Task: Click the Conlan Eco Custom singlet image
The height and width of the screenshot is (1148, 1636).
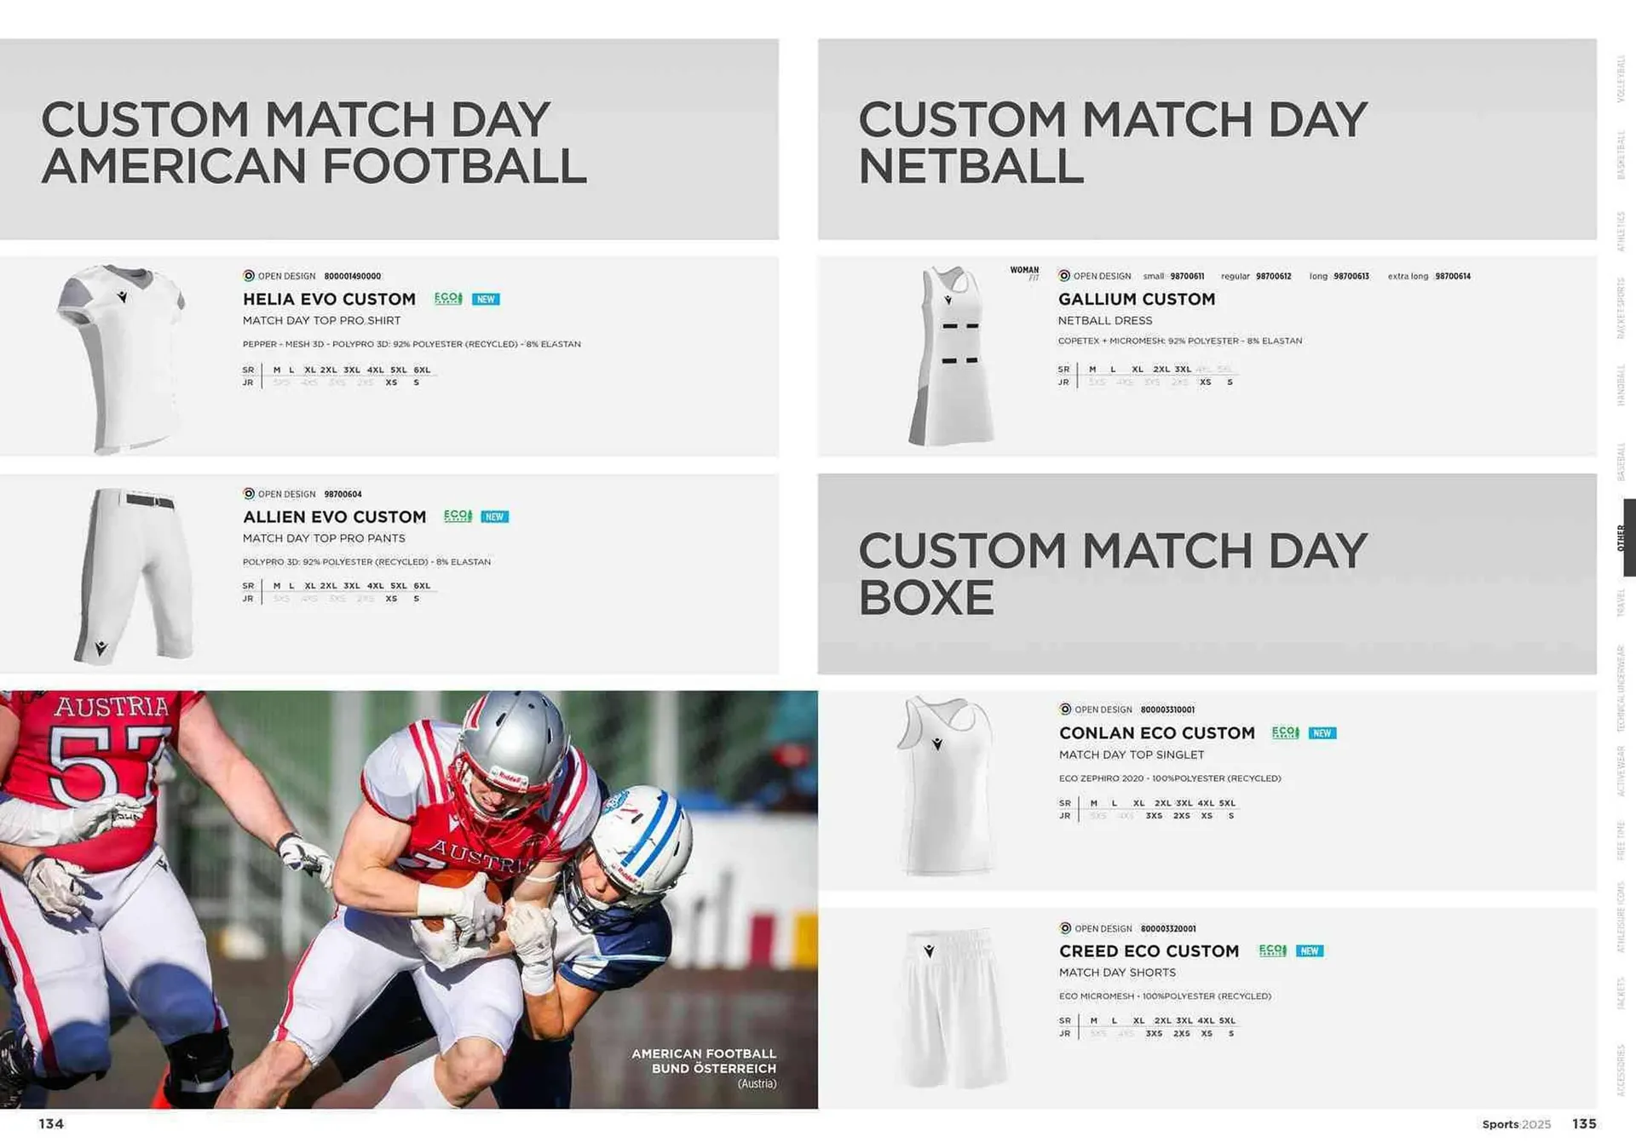Action: click(x=945, y=786)
